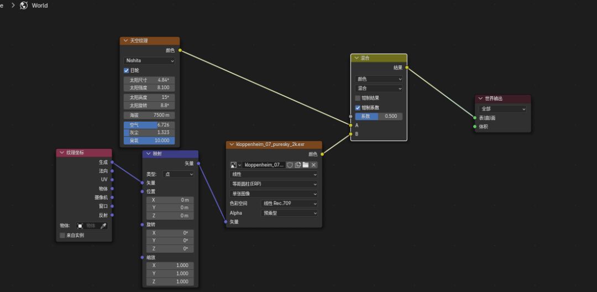This screenshot has width=597, height=292.
Task: Open the Nishita sky type dropdown
Action: click(x=149, y=60)
